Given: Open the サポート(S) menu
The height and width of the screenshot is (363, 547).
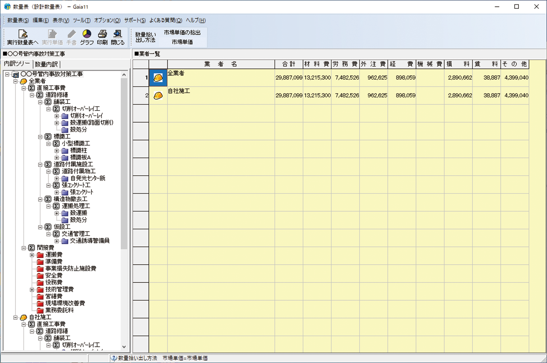Looking at the screenshot, I should (x=135, y=20).
